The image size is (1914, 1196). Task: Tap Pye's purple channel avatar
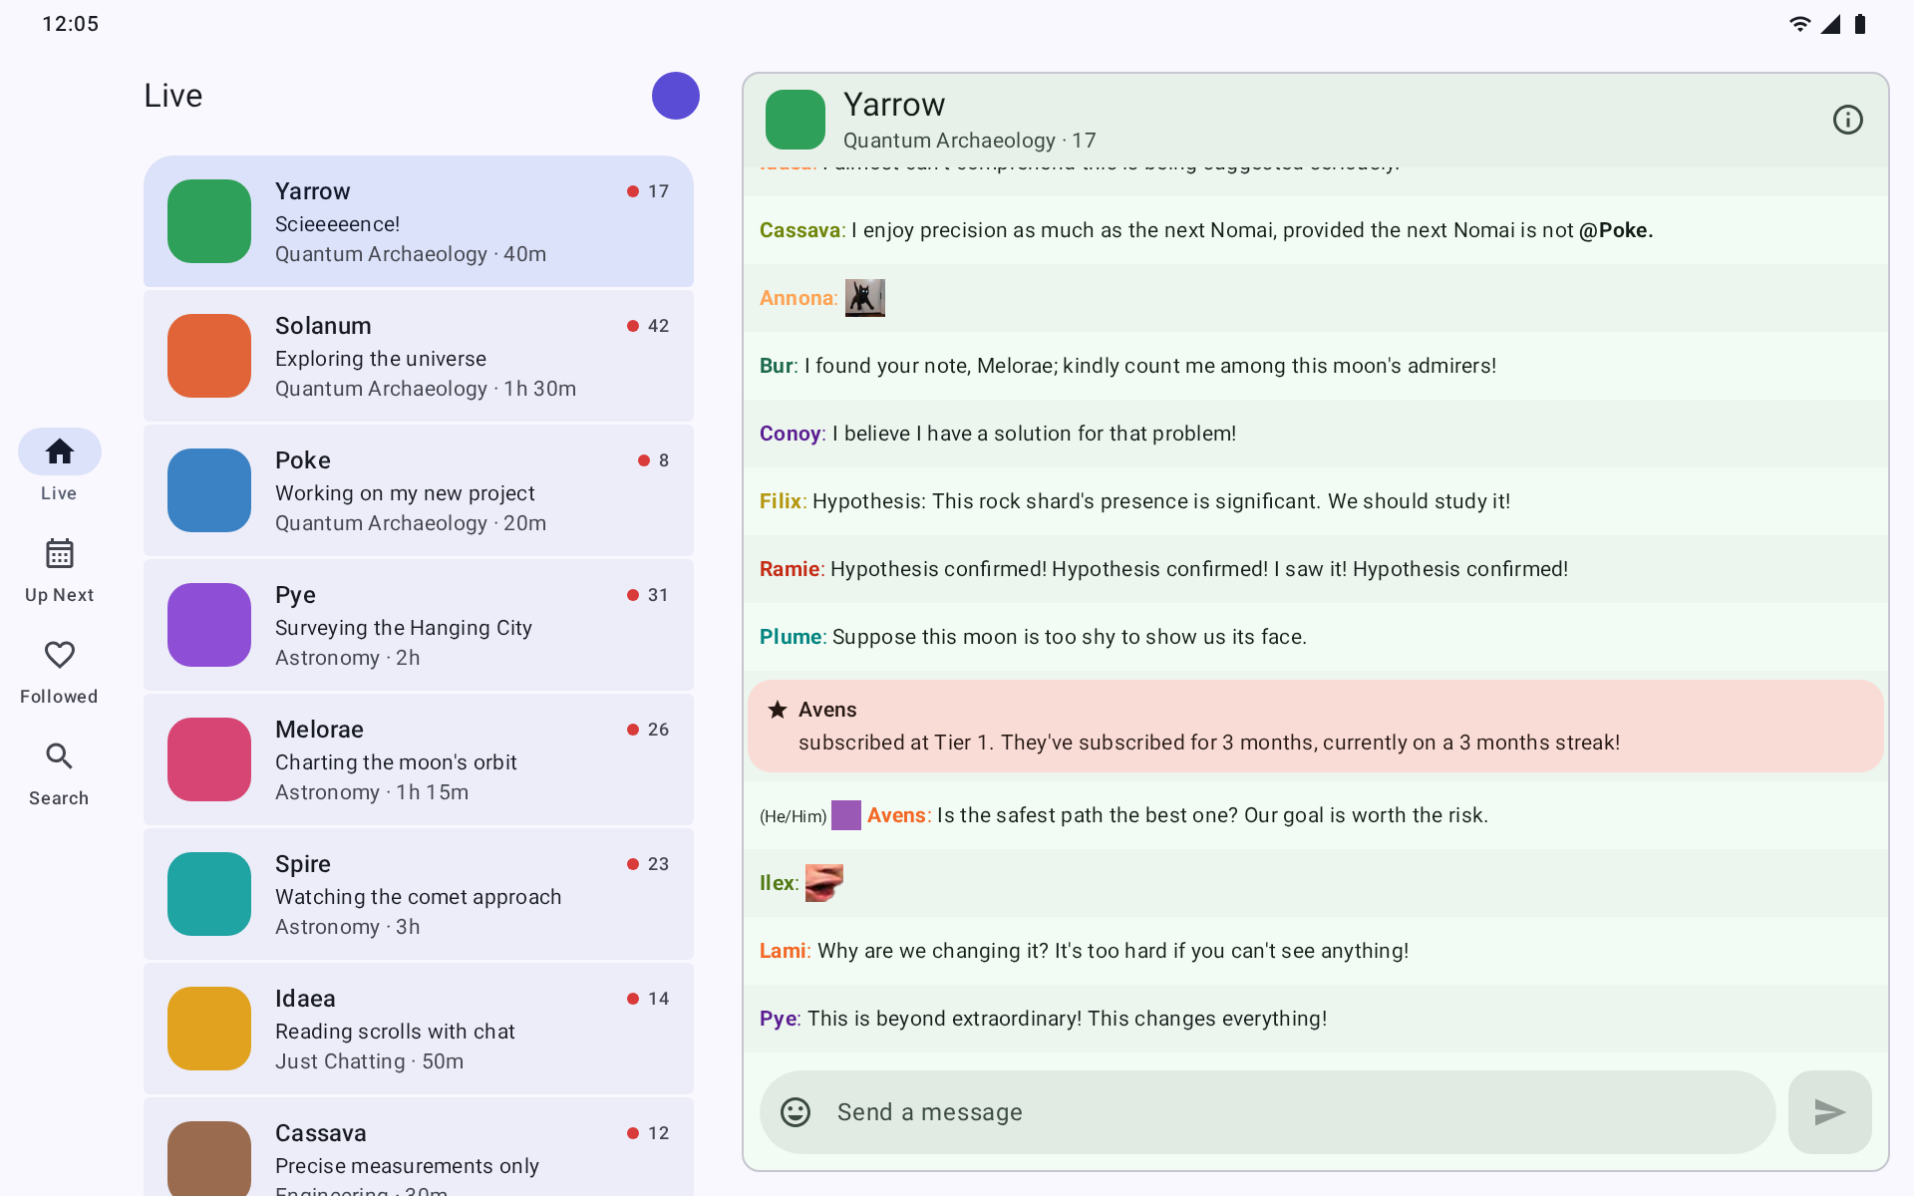pyautogui.click(x=209, y=625)
